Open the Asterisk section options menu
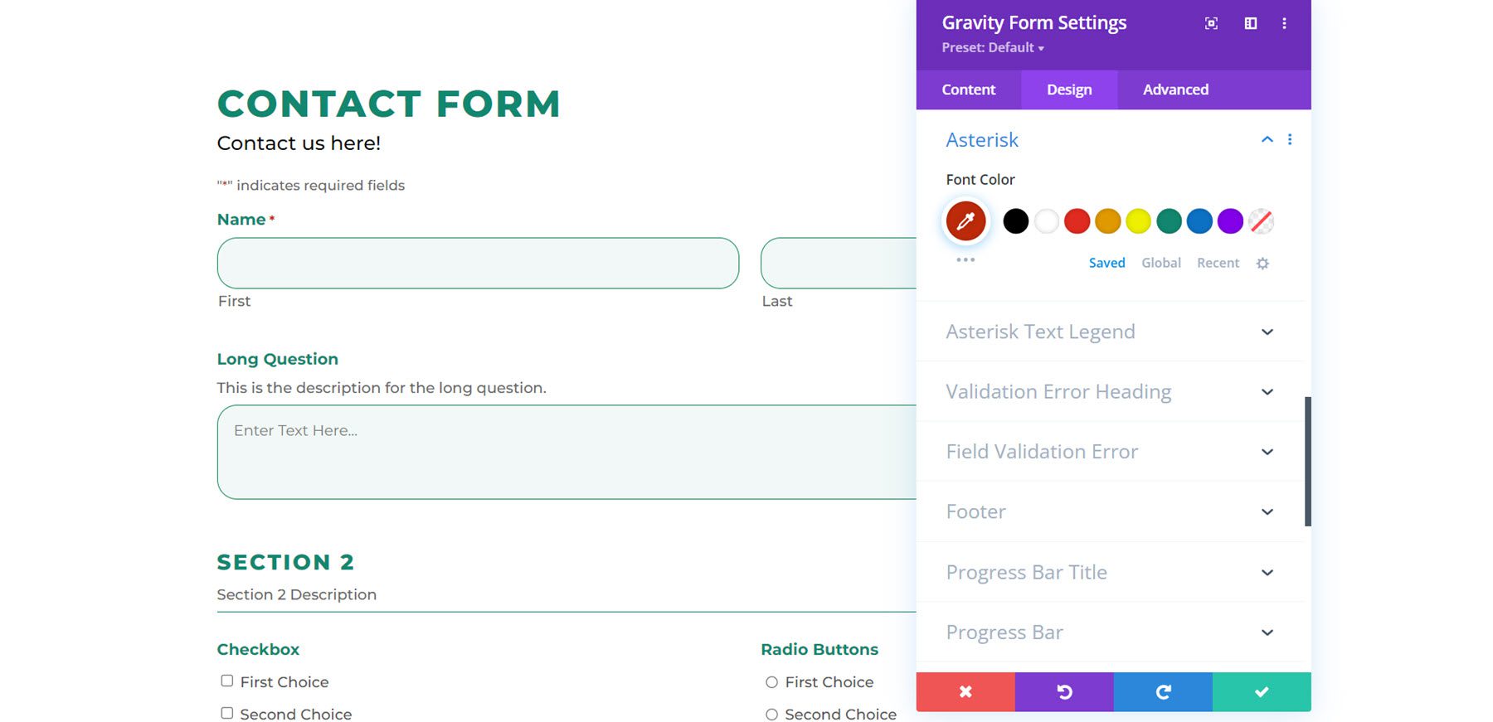 click(1290, 139)
